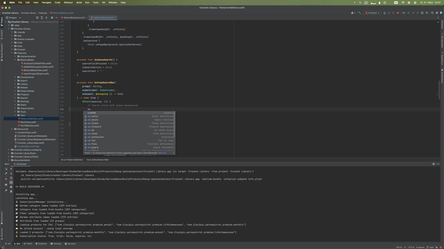Image resolution: width=444 pixels, height=249 pixels.
Task: Click the print icon in Run panel
Action: click(x=11, y=187)
